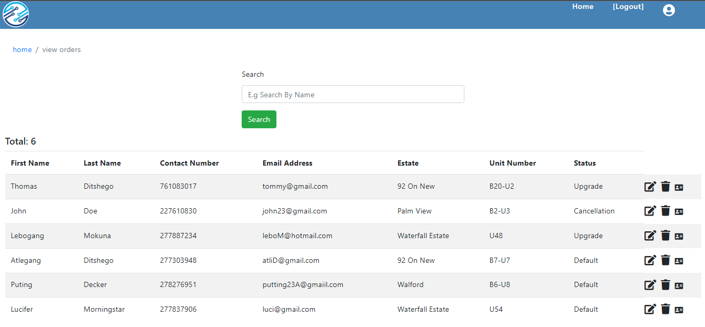View ID card for Atlegang Ditshego
This screenshot has height=327, width=705.
[x=679, y=261]
